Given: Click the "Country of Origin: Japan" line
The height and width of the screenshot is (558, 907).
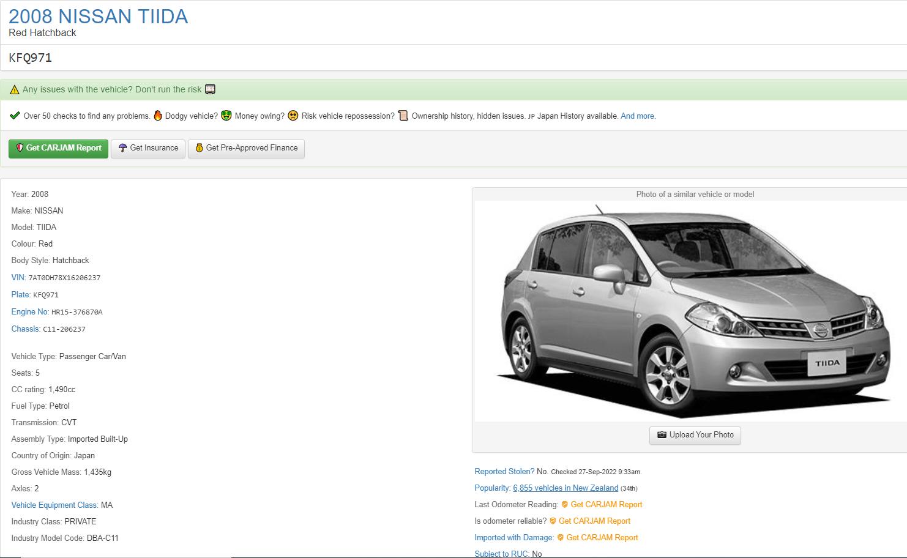Looking at the screenshot, I should [53, 456].
